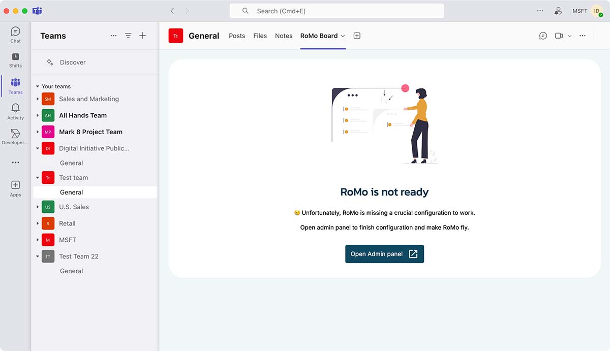Select the Sales and Marketing team name
The width and height of the screenshot is (610, 351).
(x=89, y=99)
